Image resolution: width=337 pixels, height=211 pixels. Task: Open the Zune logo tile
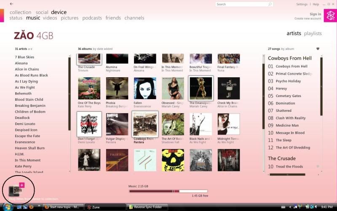click(330, 16)
